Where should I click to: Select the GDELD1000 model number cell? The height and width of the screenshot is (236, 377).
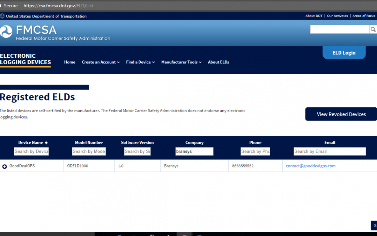77,166
